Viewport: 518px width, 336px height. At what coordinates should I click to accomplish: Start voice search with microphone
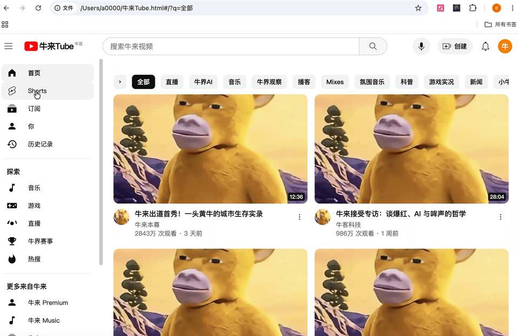pos(421,46)
